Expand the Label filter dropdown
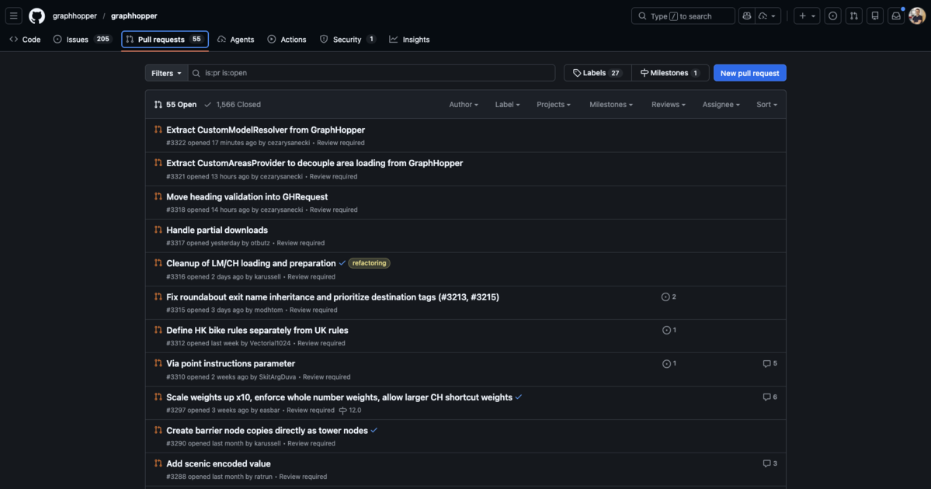The width and height of the screenshot is (931, 489). pyautogui.click(x=507, y=105)
